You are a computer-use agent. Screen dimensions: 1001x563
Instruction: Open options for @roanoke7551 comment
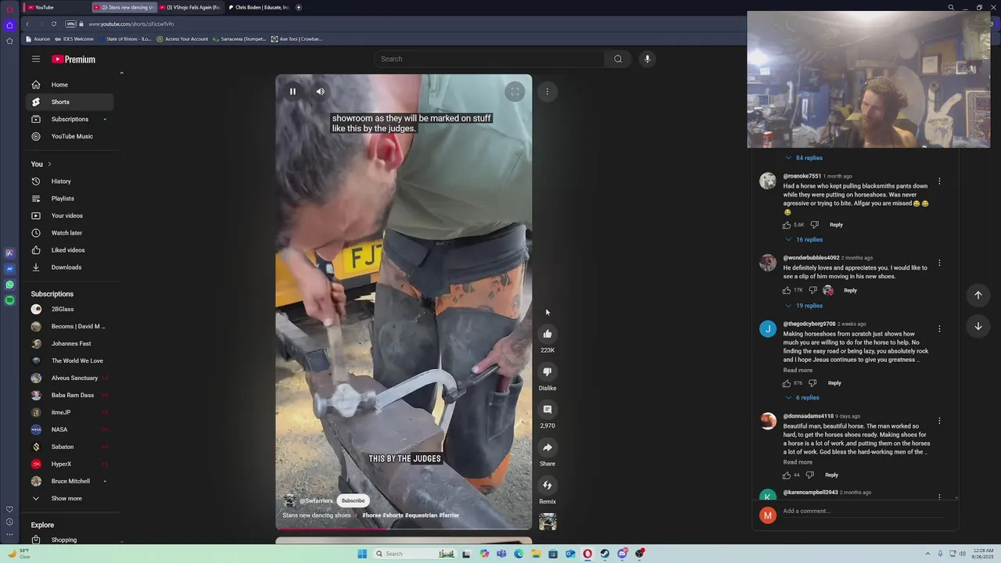pyautogui.click(x=939, y=181)
